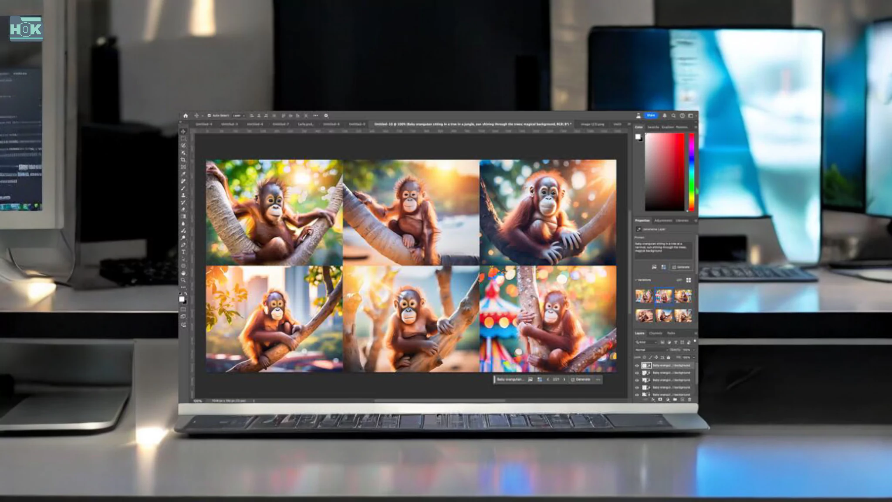The image size is (892, 502).
Task: Add layer mask icon
Action: point(660,400)
